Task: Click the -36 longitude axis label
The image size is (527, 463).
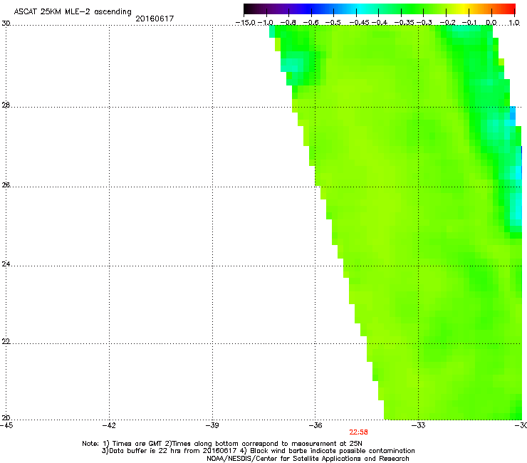Action: click(x=315, y=425)
